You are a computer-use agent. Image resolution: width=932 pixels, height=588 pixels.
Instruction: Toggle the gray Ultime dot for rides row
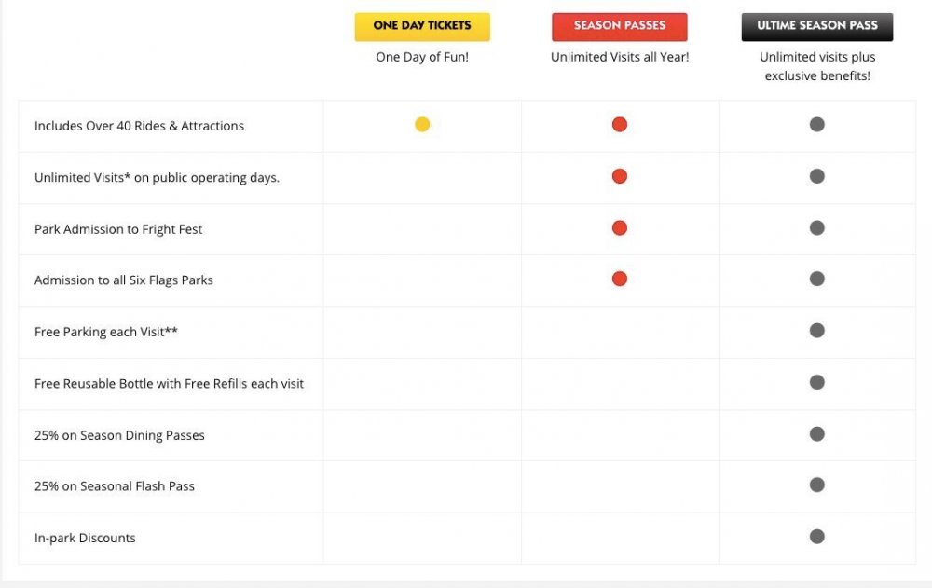pos(816,123)
